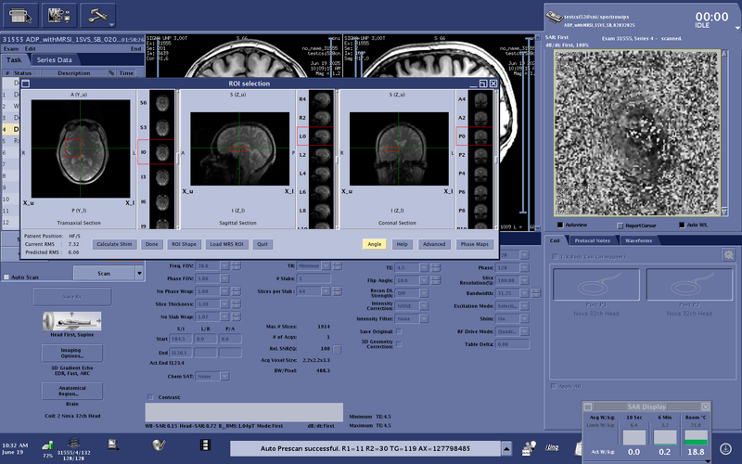Click the gear icon in the Coil tab
This screenshot has width=742, height=464.
729,254
